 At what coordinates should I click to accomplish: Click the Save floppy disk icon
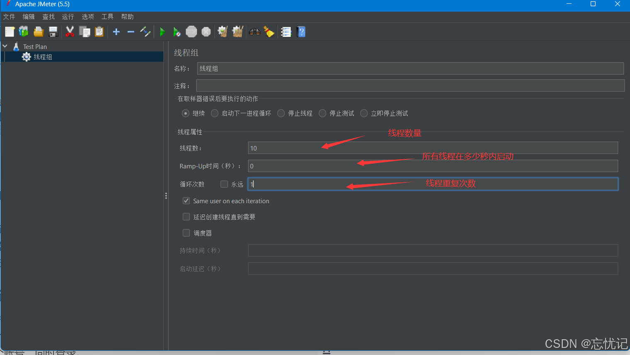pos(53,32)
